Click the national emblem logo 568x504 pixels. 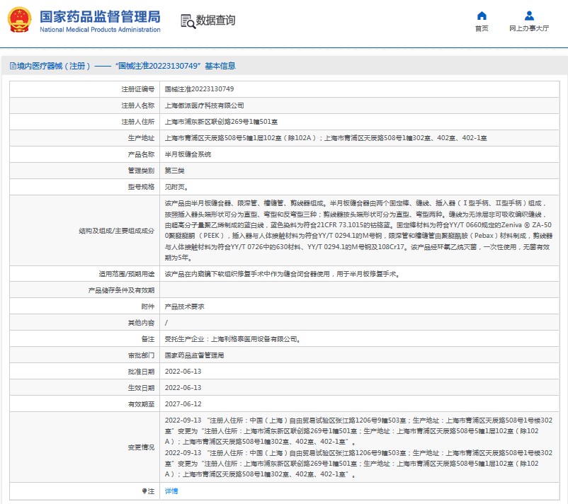coord(19,21)
